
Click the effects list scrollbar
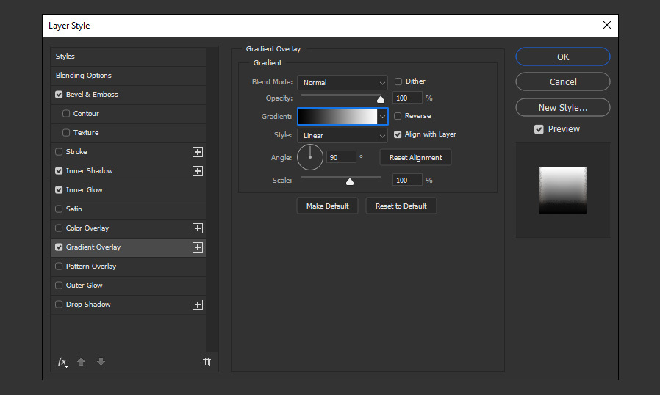pyautogui.click(x=212, y=198)
